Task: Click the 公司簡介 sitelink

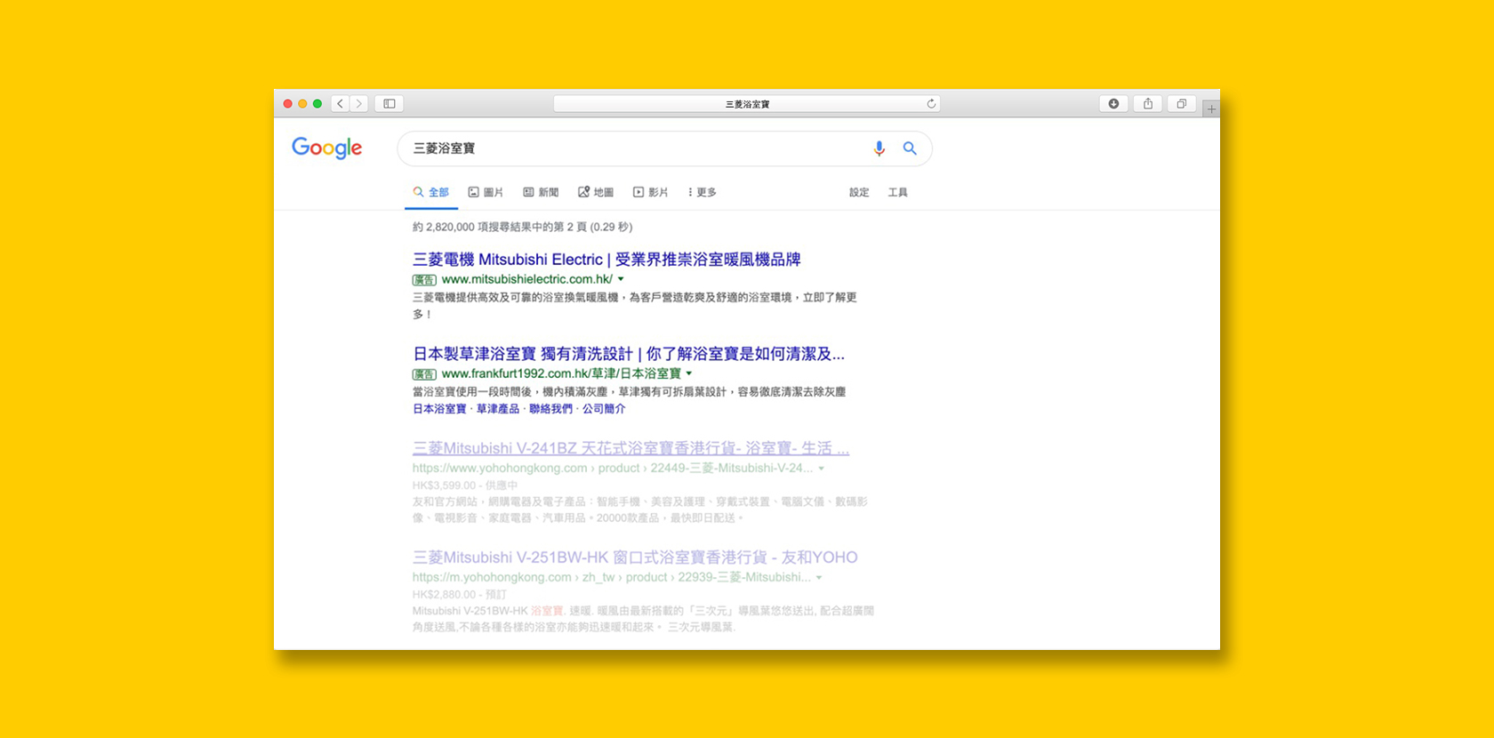Action: point(604,409)
